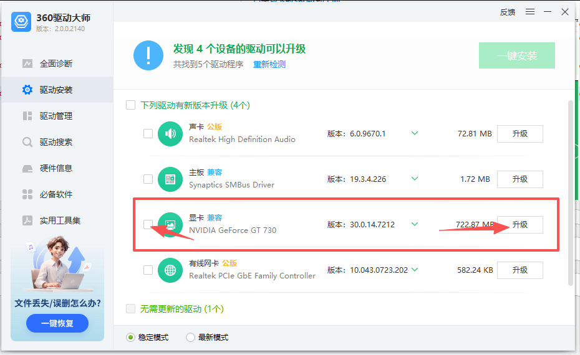Click the 公版 tag next to 有线网卡

tap(230, 263)
